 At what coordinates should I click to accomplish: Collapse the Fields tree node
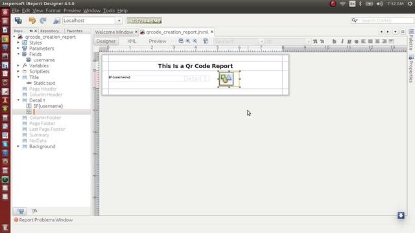tap(18, 54)
